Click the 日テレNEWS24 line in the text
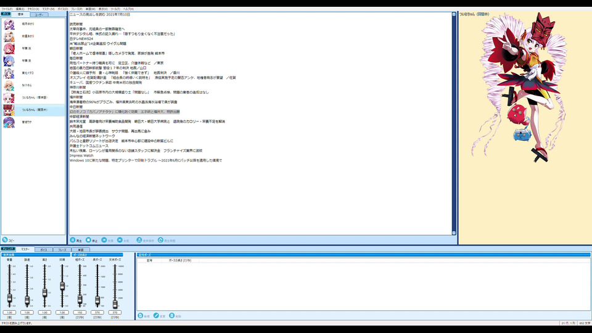This screenshot has width=592, height=333. click(81, 38)
